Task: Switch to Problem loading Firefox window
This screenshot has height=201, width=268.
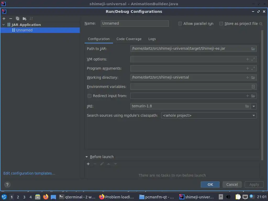Action: (117, 197)
